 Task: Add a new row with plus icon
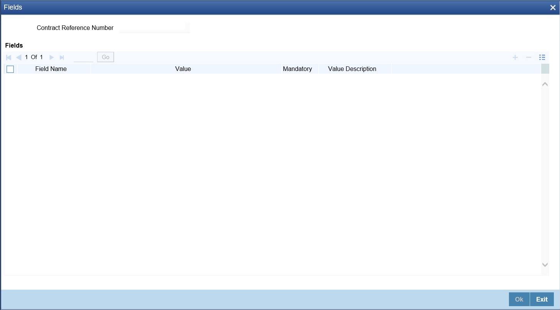515,57
